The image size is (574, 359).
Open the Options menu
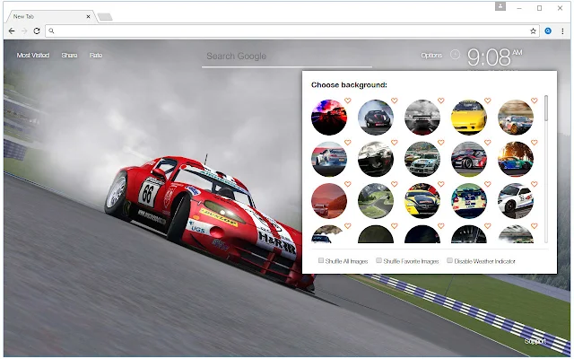[x=431, y=56]
